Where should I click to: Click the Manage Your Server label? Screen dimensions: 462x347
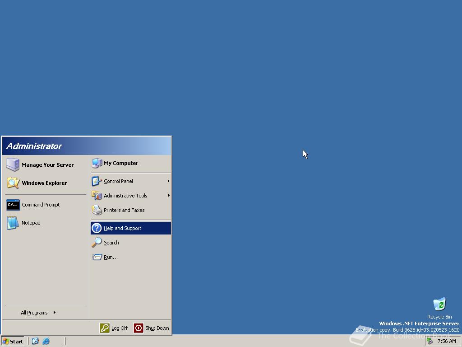click(48, 165)
